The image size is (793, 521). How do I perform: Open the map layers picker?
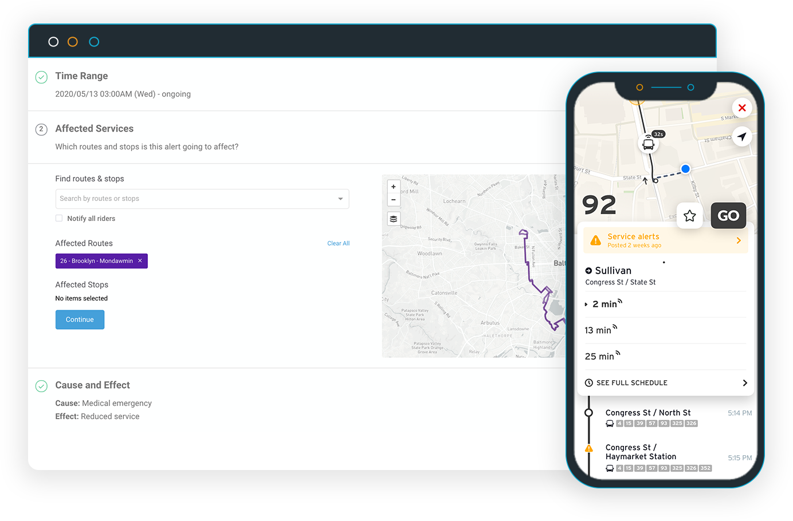click(x=394, y=219)
